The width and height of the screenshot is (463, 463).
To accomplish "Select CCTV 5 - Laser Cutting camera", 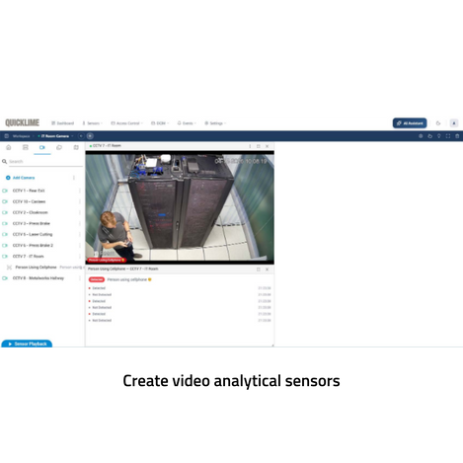I will point(33,234).
